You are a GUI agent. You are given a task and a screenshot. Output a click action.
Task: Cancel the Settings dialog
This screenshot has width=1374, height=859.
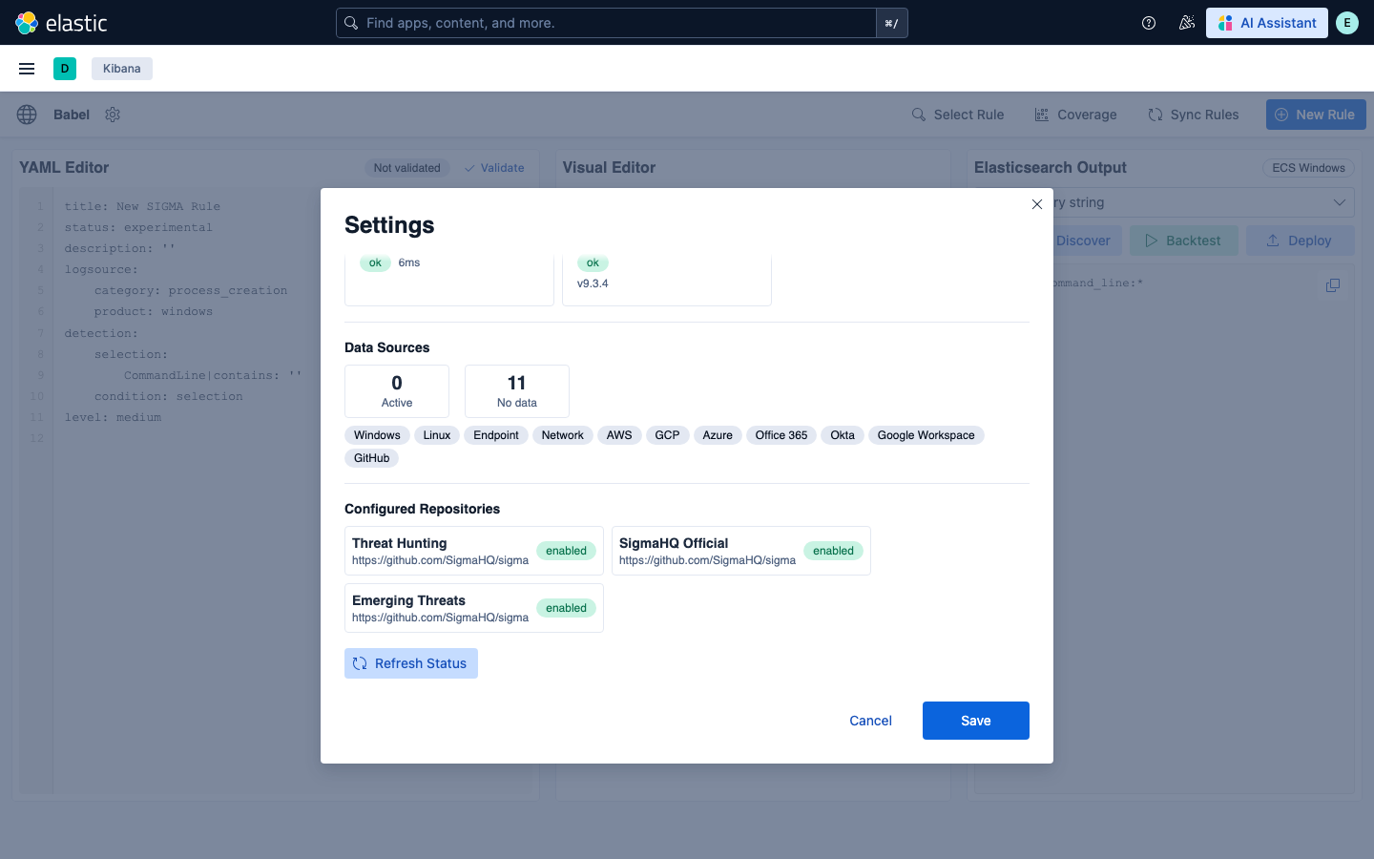(x=870, y=721)
